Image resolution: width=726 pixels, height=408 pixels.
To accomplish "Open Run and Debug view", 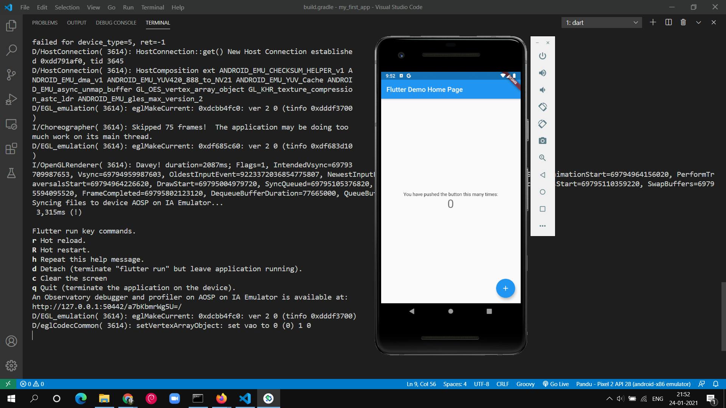I will (x=11, y=99).
